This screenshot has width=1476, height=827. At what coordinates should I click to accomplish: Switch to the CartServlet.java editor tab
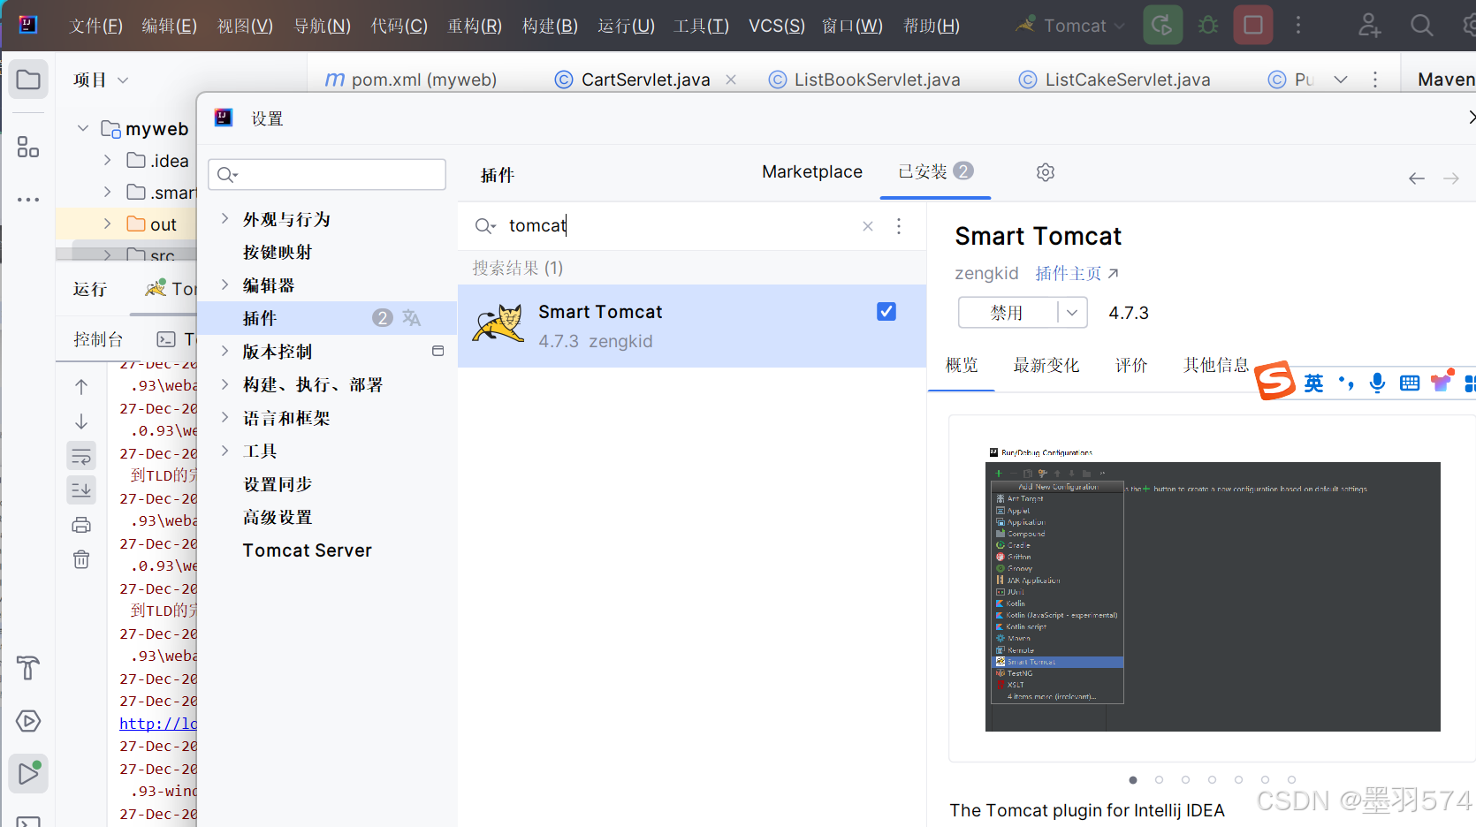645,80
